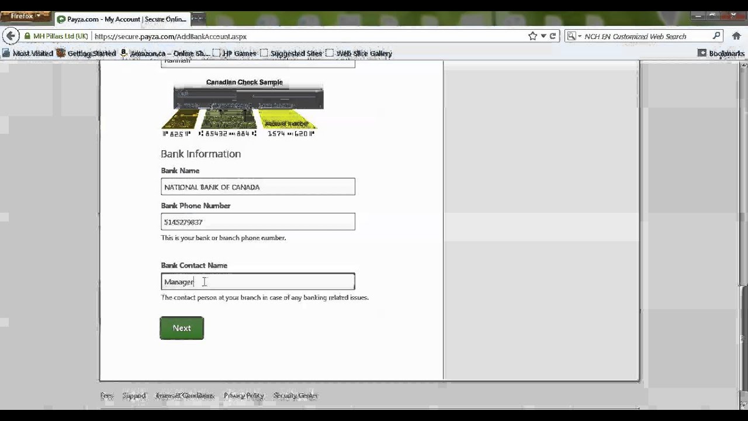Click the Bank Name label
Screen dimensions: 748x421
tap(180, 171)
